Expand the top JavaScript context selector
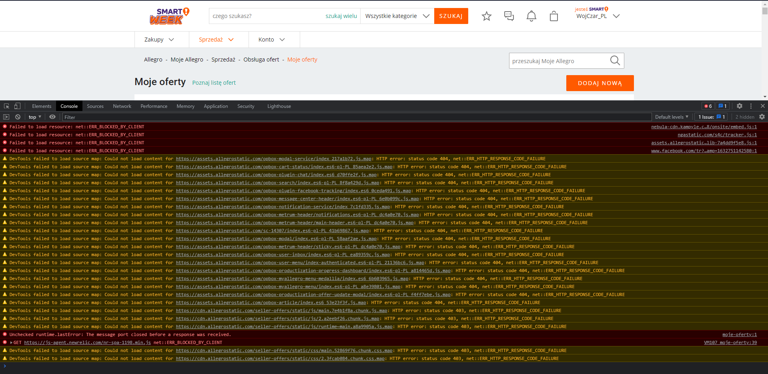Image resolution: width=768 pixels, height=374 pixels. pos(35,117)
